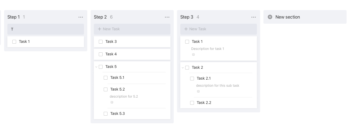
Task: Collapse the Task 5 subtask list
Action: [x=96, y=67]
